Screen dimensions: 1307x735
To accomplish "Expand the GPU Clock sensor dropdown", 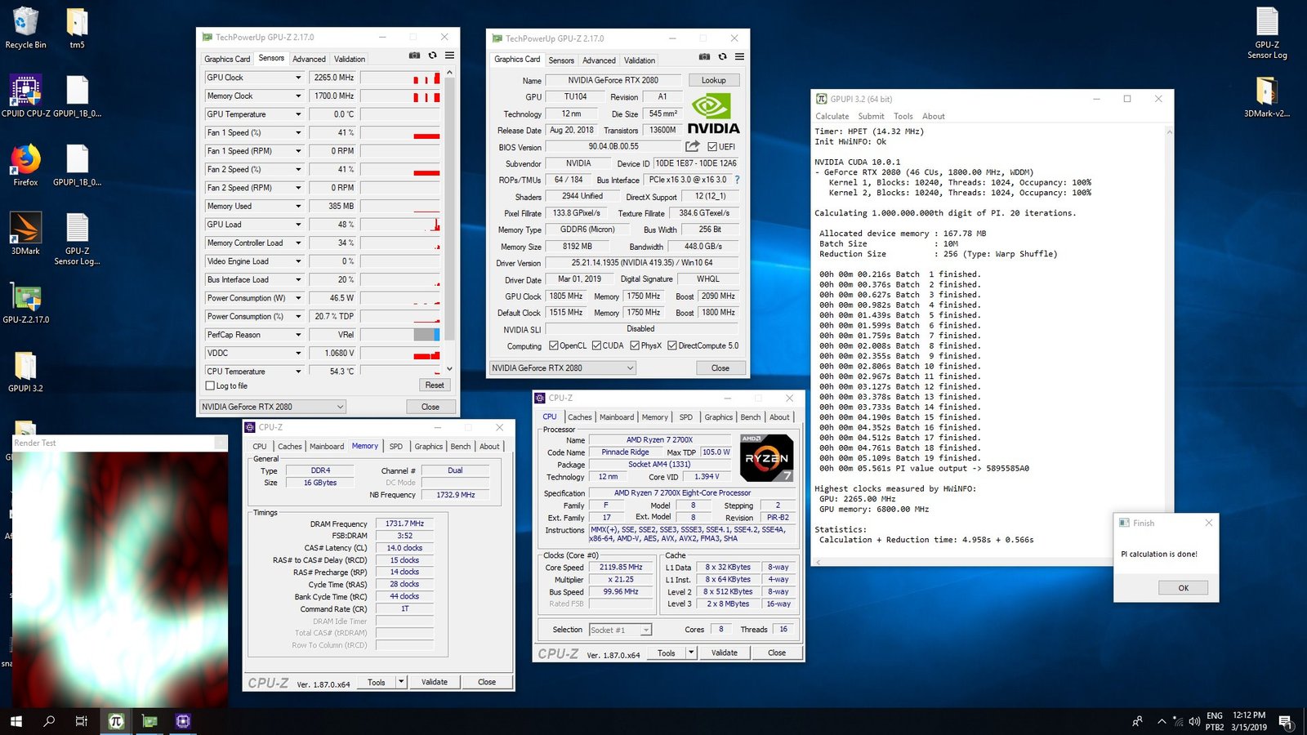I will coord(298,78).
